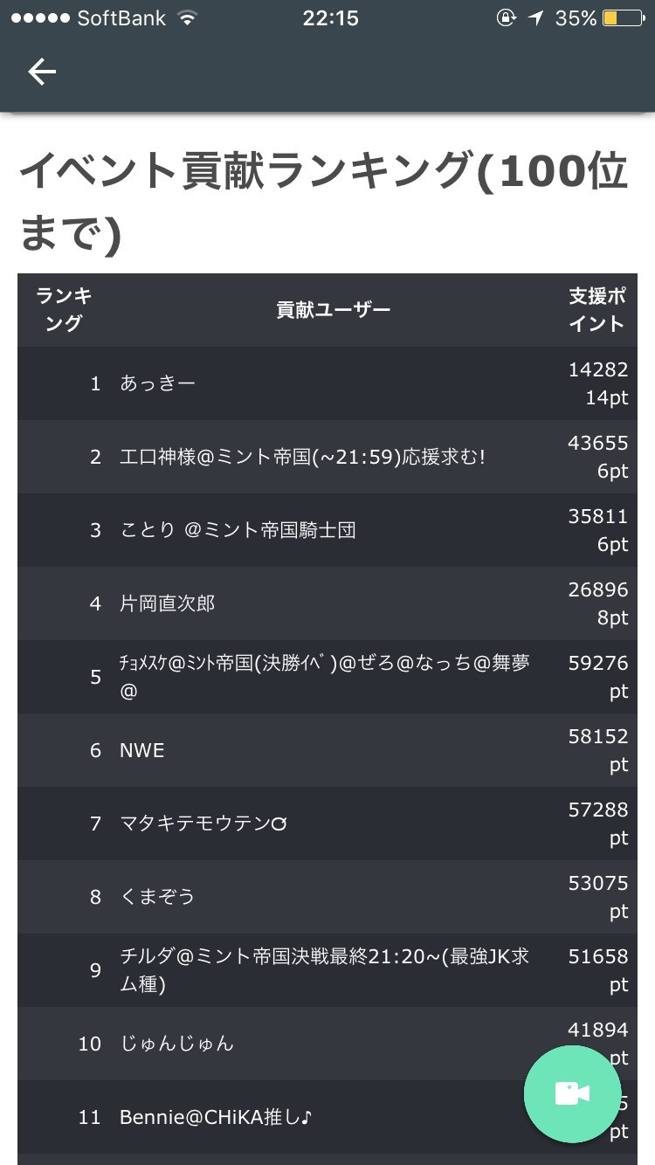
Task: Open user あっきー ranked first
Action: (x=327, y=383)
